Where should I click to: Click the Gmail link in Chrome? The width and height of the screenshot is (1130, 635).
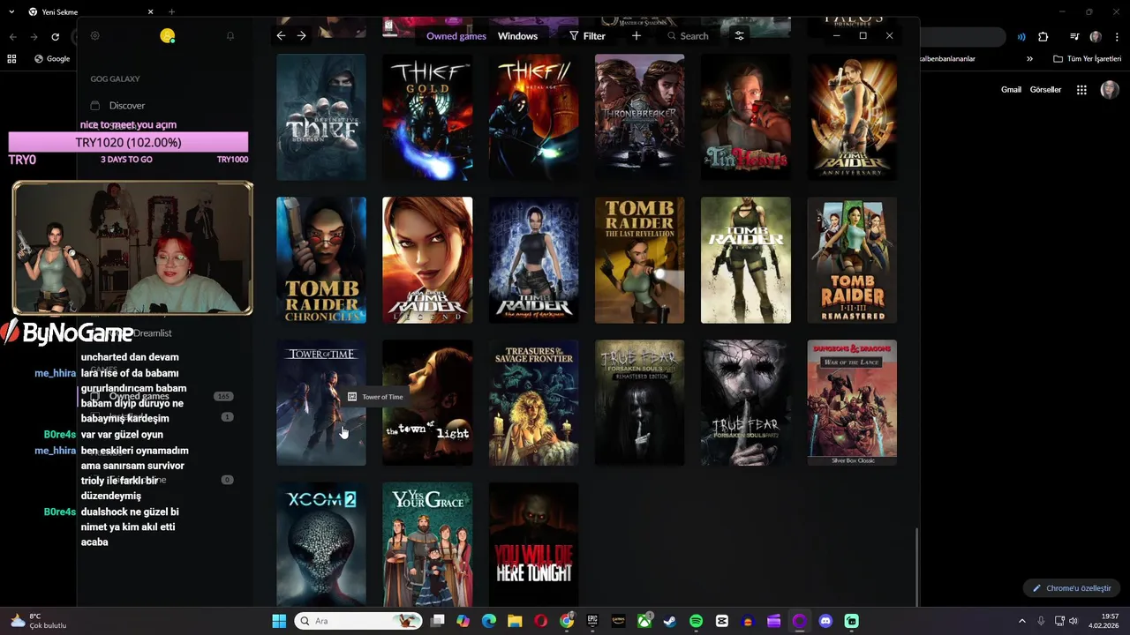[1011, 90]
